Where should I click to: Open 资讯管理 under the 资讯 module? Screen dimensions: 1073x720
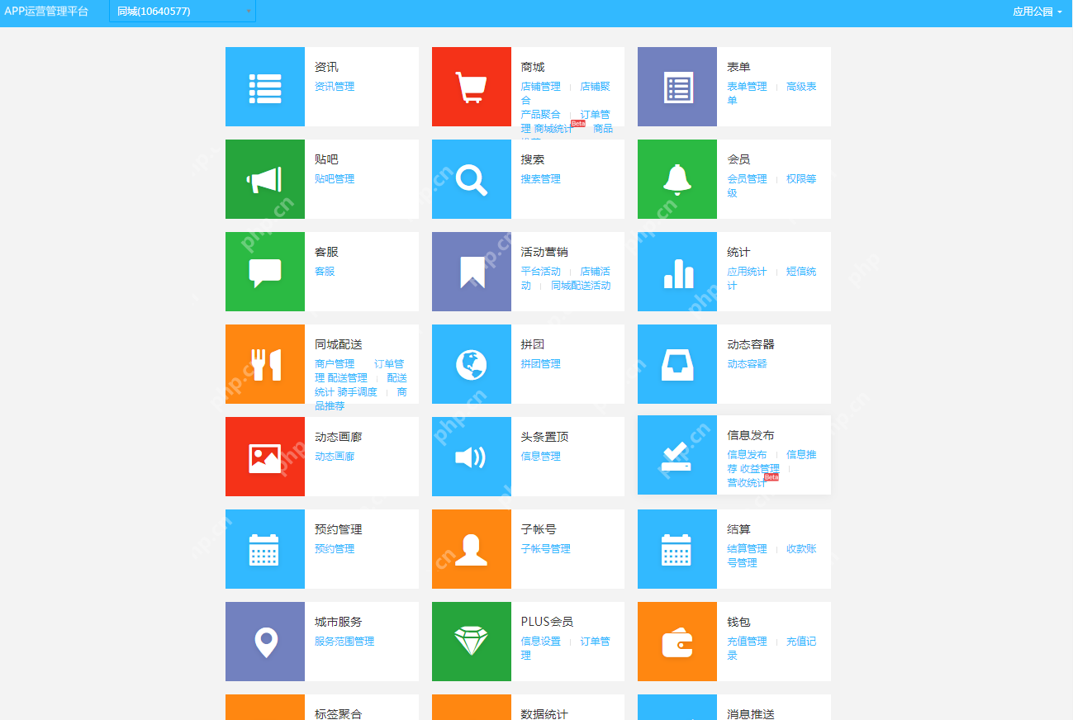(334, 86)
